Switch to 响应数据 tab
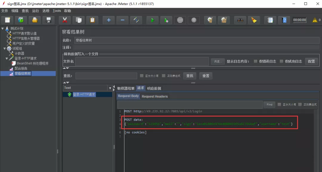 (154, 88)
